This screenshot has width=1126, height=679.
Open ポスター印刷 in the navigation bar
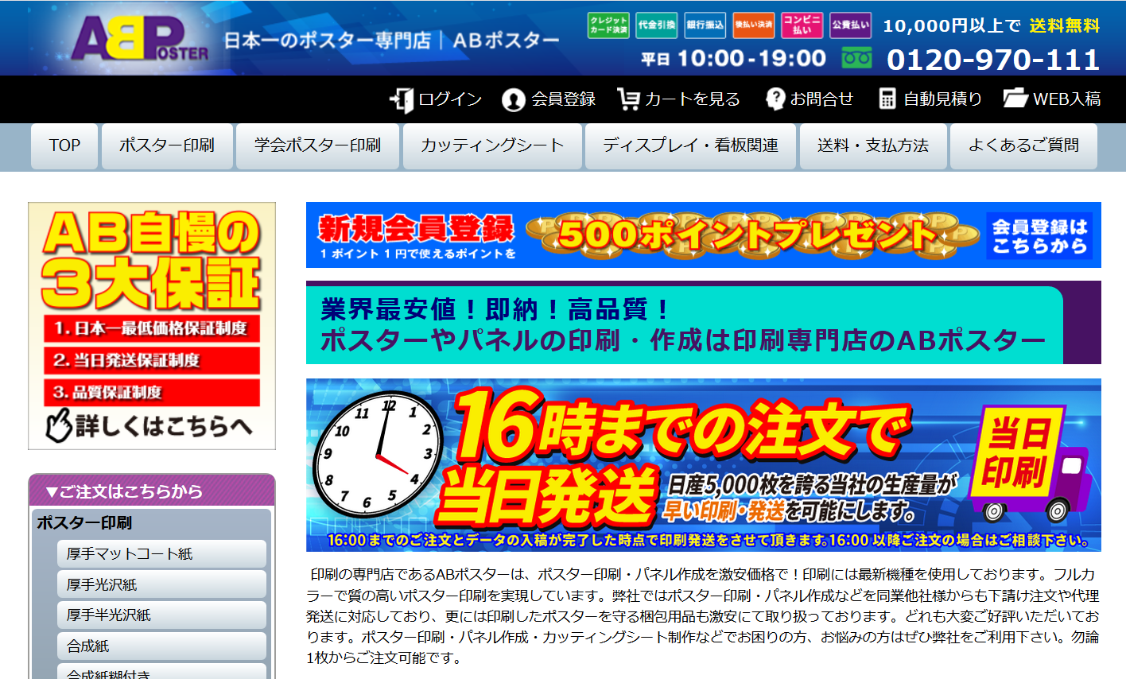tap(167, 146)
